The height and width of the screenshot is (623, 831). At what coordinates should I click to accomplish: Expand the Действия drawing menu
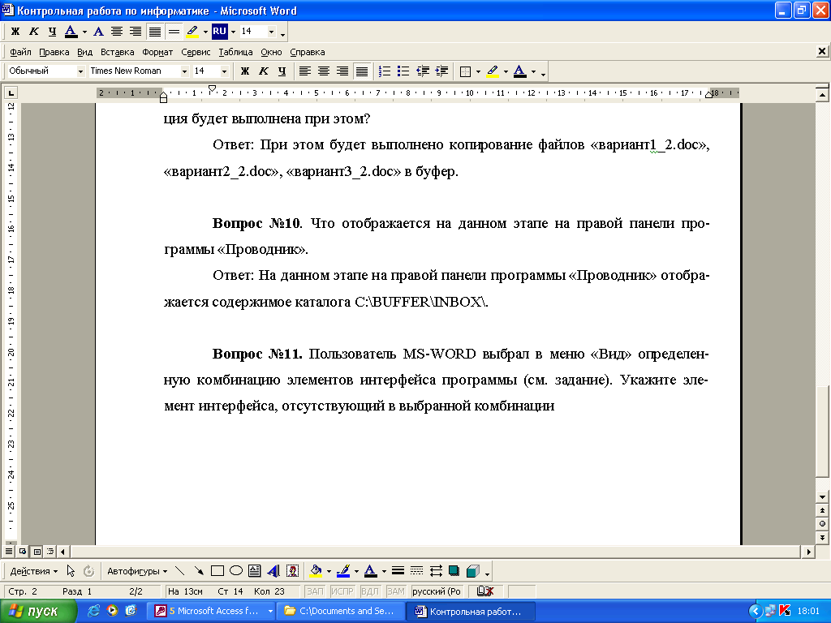34,571
